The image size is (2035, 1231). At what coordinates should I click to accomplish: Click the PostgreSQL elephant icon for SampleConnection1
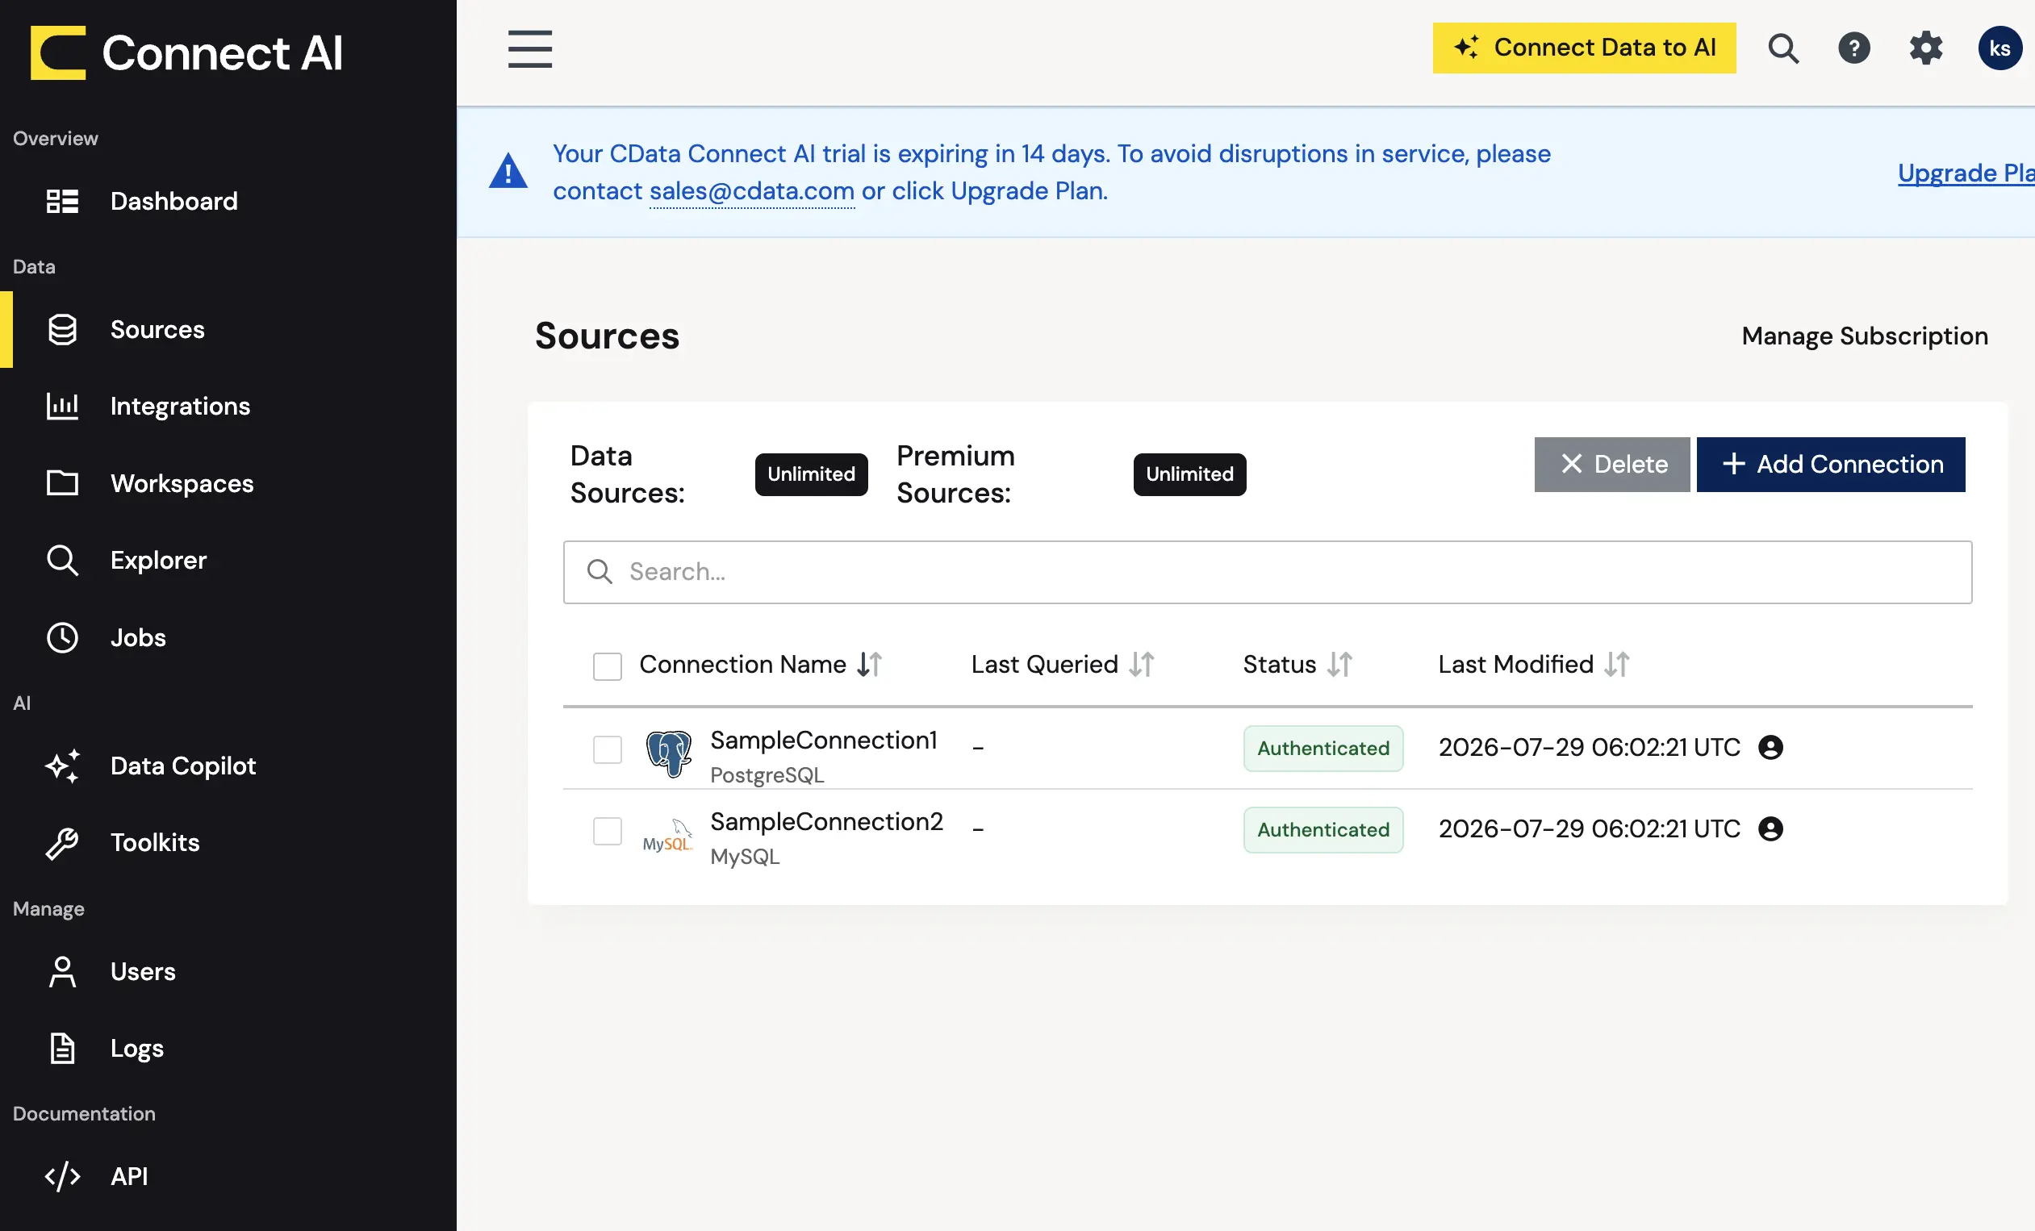[x=668, y=753]
